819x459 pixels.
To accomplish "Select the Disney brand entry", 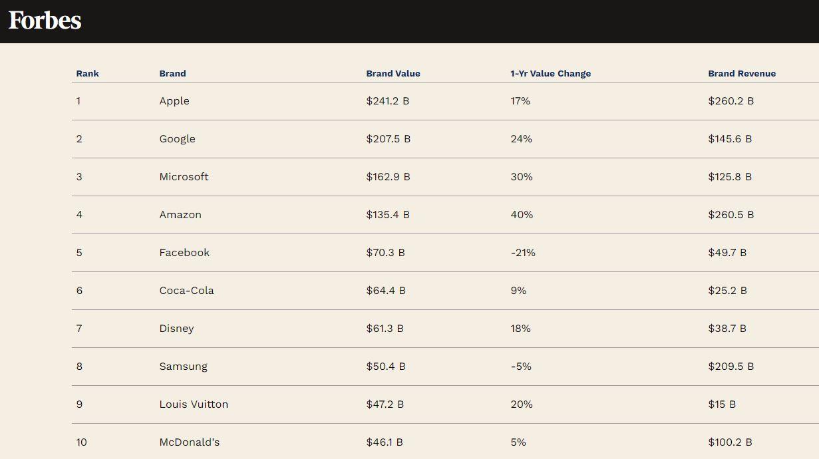I will tap(176, 329).
